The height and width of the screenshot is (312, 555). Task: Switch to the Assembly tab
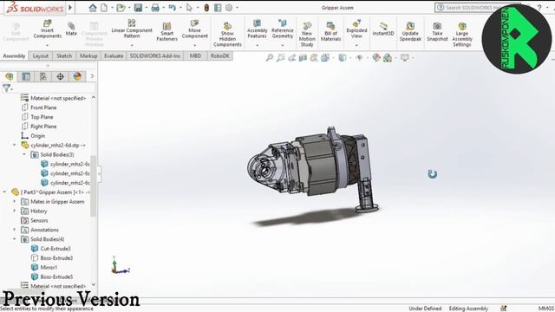pyautogui.click(x=14, y=55)
